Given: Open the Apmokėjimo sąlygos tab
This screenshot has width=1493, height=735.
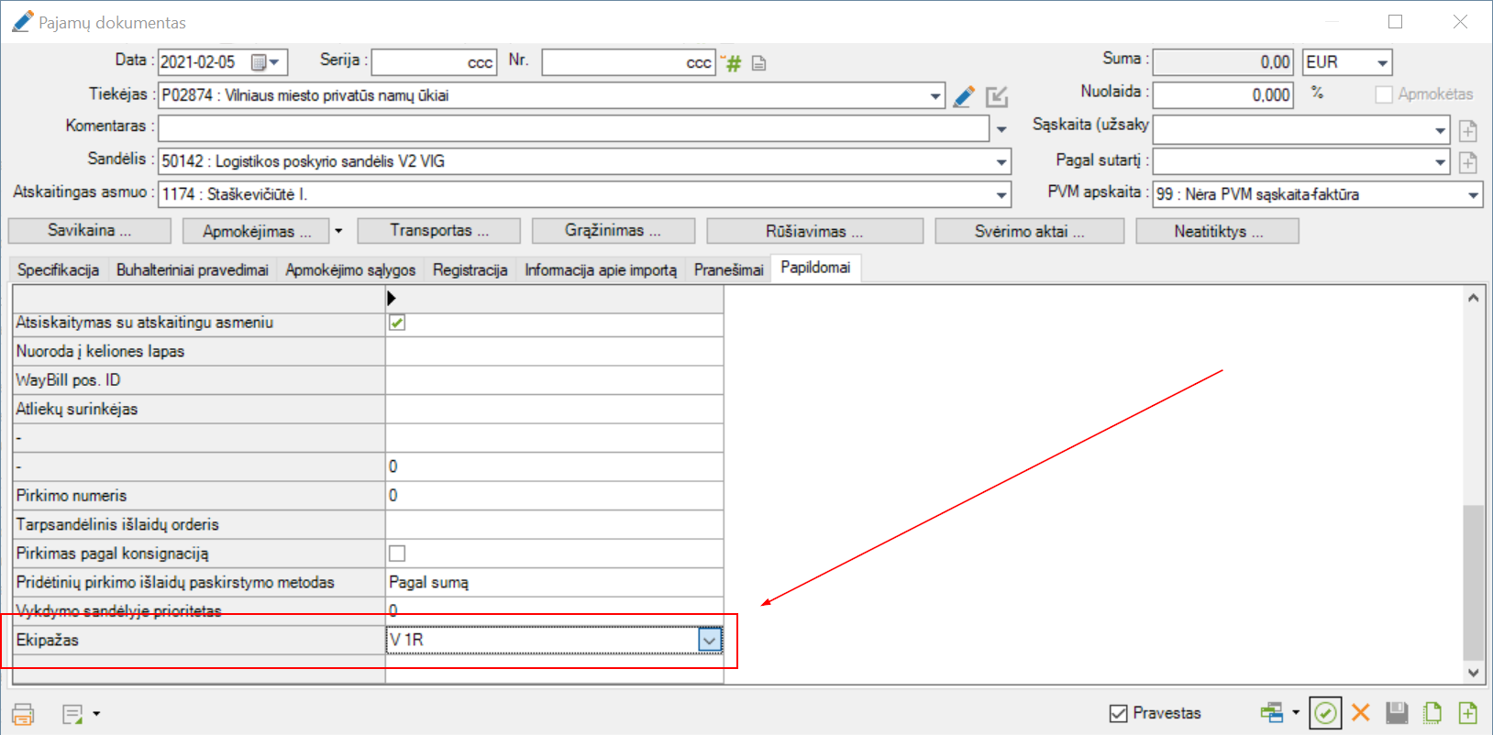Looking at the screenshot, I should 350,269.
